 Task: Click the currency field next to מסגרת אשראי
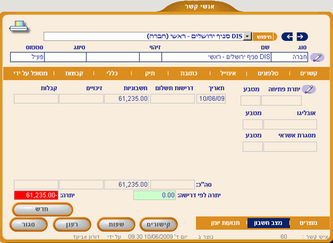253,146
